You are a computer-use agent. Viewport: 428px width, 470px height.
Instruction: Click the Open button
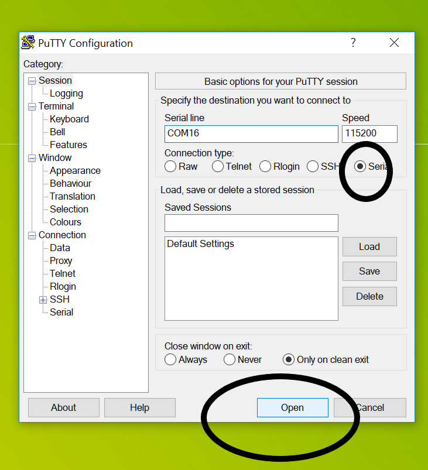292,407
